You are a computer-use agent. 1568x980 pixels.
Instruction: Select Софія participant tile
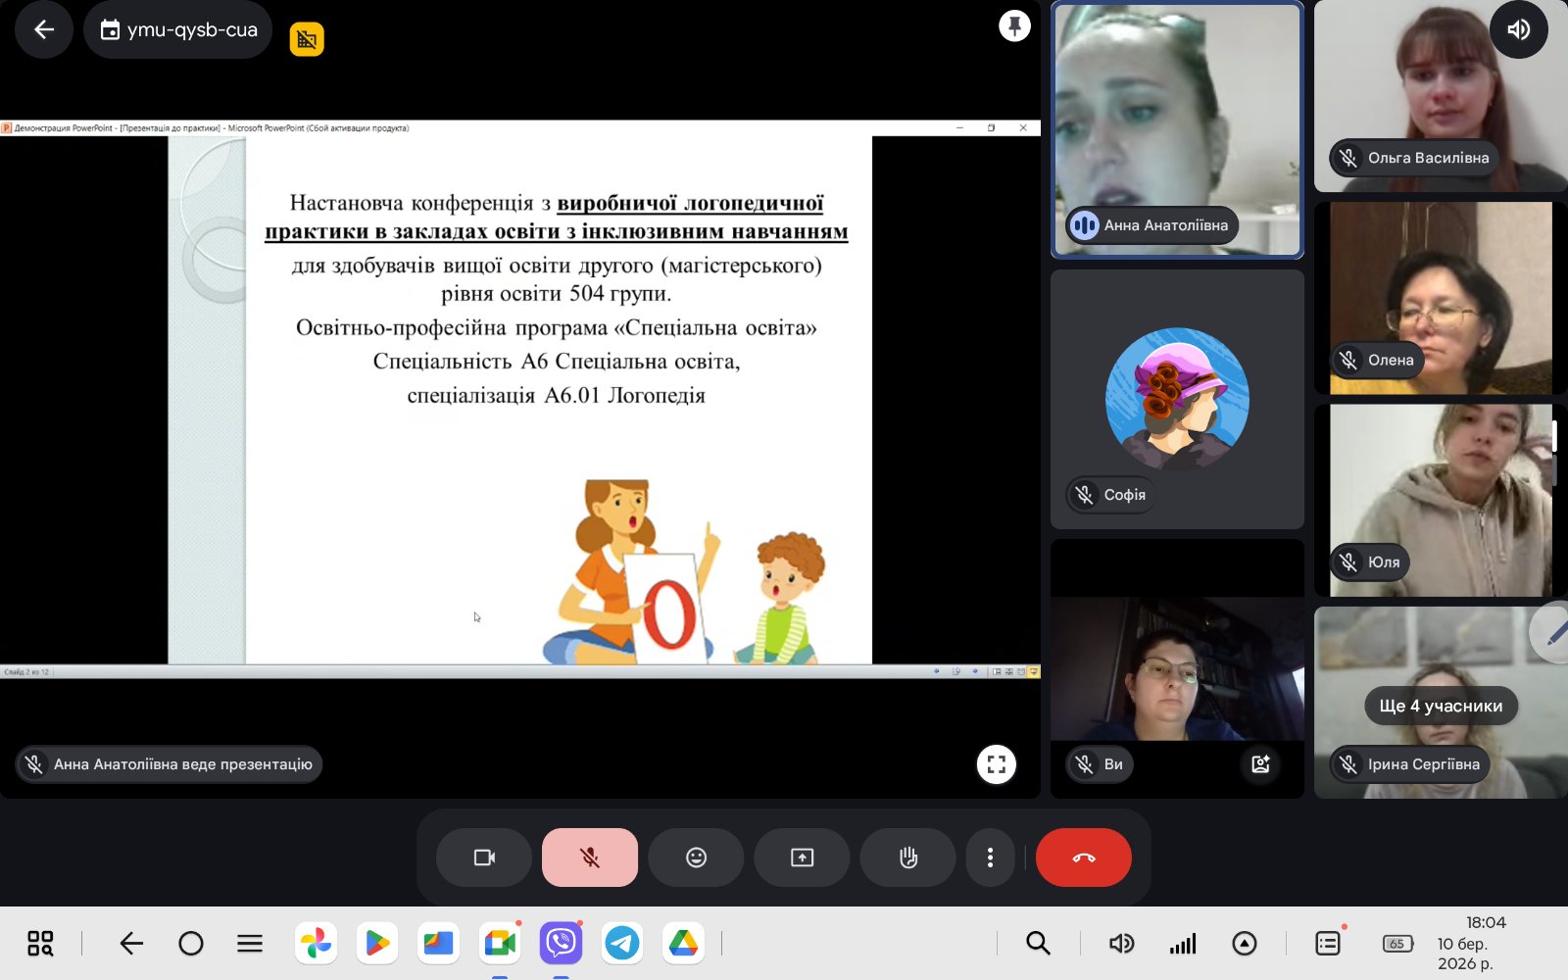tap(1177, 400)
